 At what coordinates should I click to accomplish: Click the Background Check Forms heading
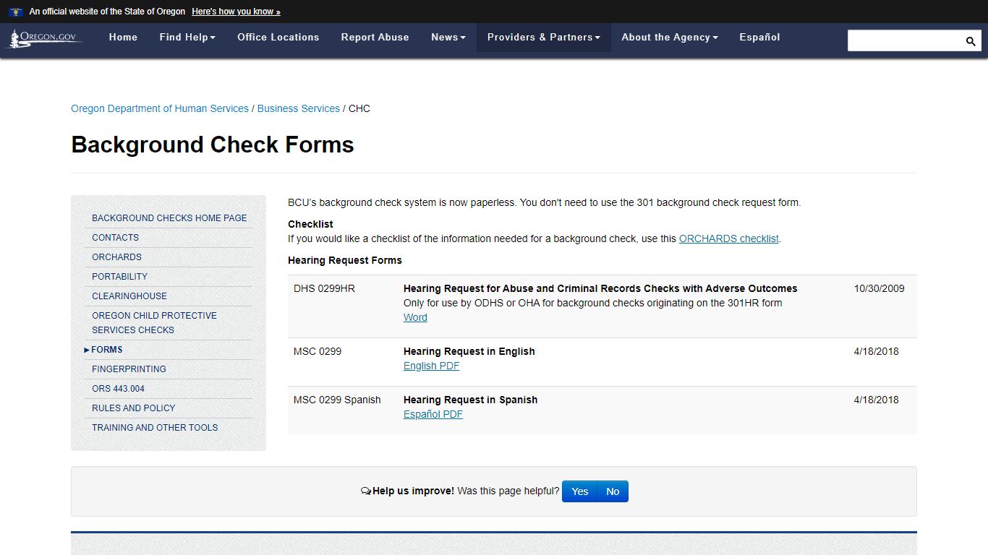click(x=213, y=145)
